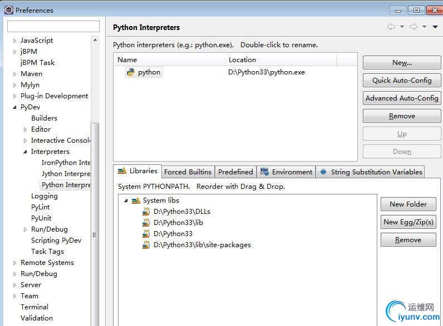Collapse the PyDev tree node
This screenshot has width=443, height=326.
15,107
